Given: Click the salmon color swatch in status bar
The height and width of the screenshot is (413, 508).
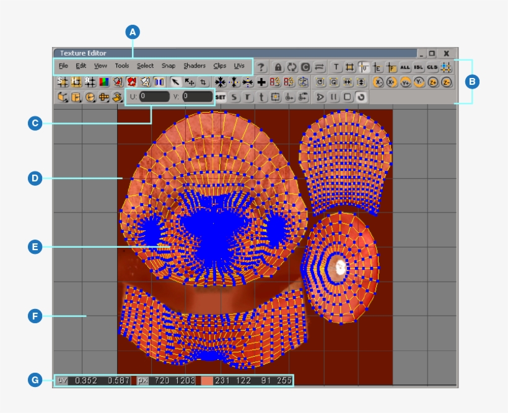Looking at the screenshot, I should [207, 381].
